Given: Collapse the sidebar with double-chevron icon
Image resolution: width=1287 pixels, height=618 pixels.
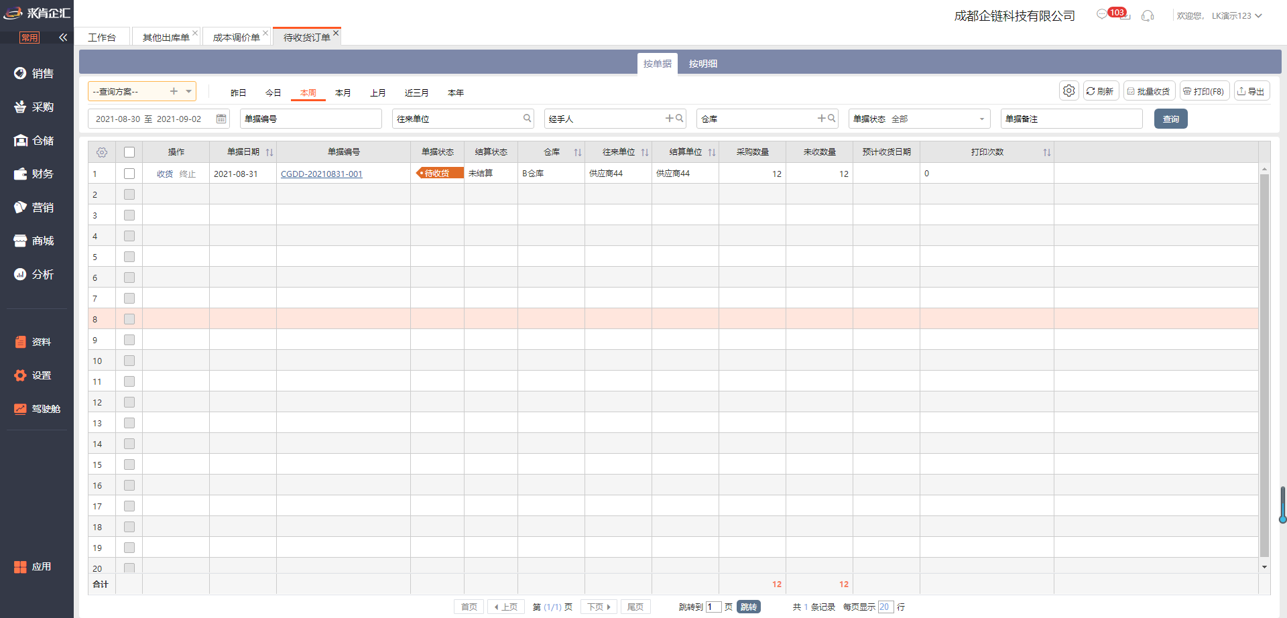Looking at the screenshot, I should [63, 38].
